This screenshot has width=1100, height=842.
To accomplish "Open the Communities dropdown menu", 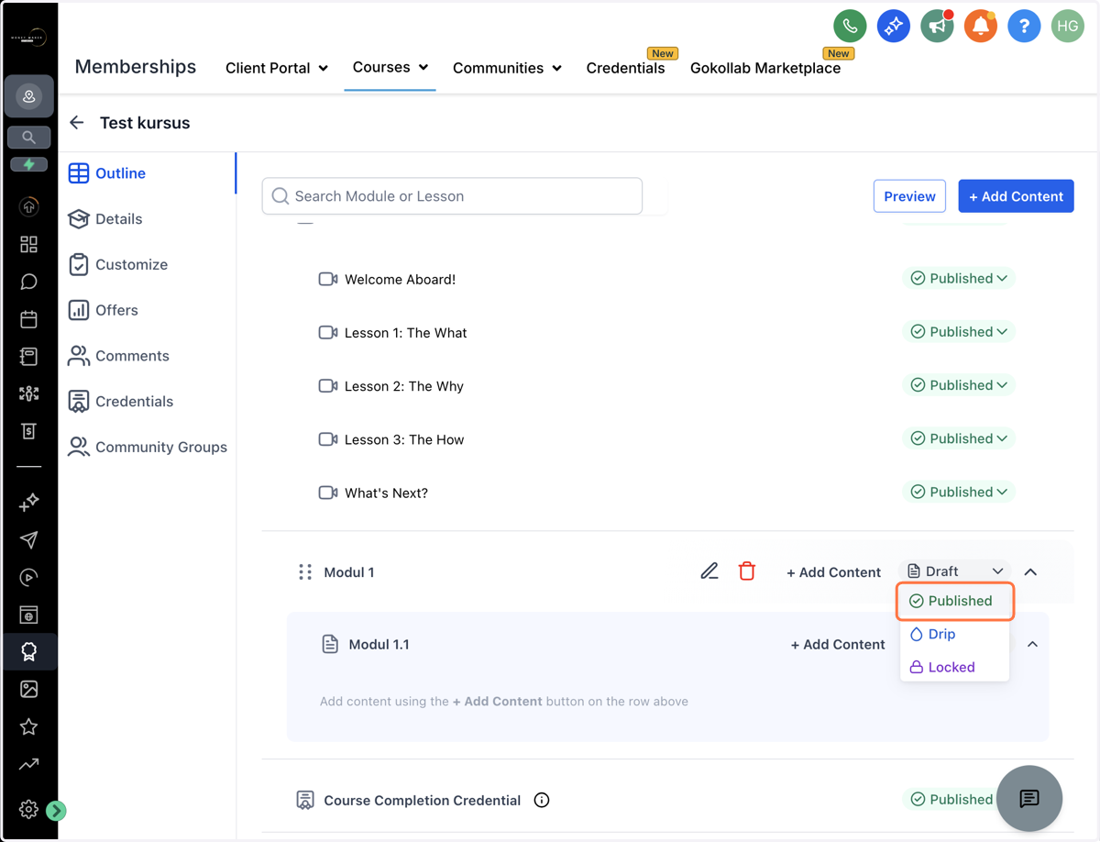I will (507, 68).
